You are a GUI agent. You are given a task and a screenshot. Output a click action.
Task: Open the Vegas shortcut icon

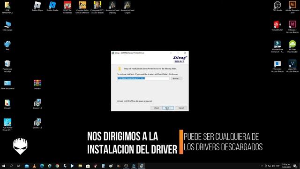292,66
